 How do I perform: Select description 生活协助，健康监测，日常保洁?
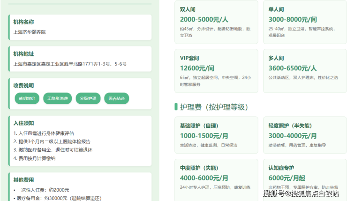coord(209,145)
